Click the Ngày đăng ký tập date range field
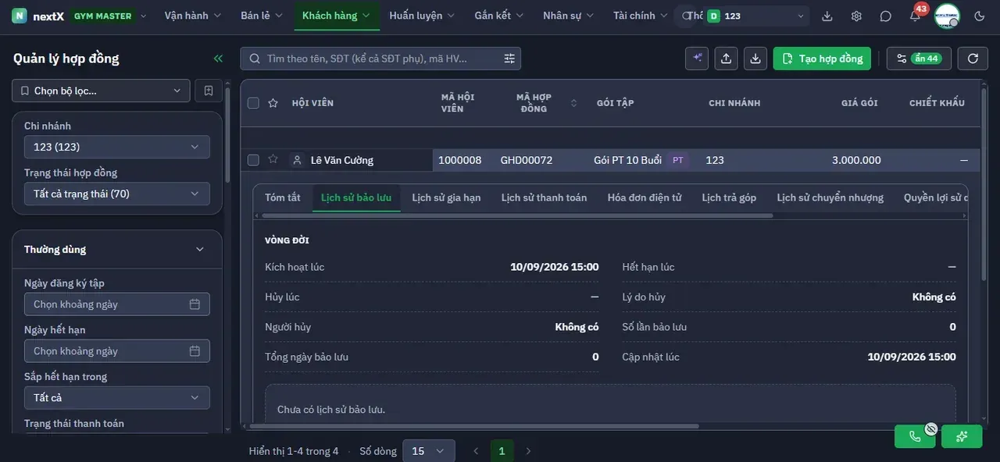Screen dimensions: 1000x462 click(117, 304)
